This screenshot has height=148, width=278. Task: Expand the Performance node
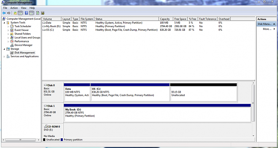coord(8,41)
